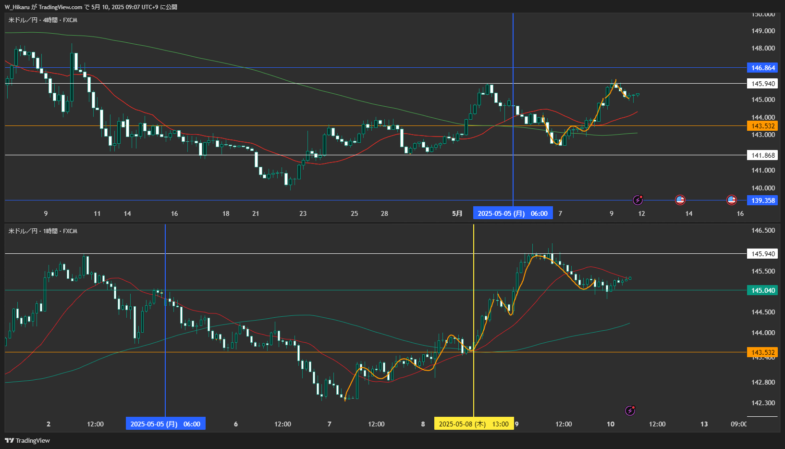Click date 8 on 1時間 time axis
The width and height of the screenshot is (785, 449).
point(423,424)
